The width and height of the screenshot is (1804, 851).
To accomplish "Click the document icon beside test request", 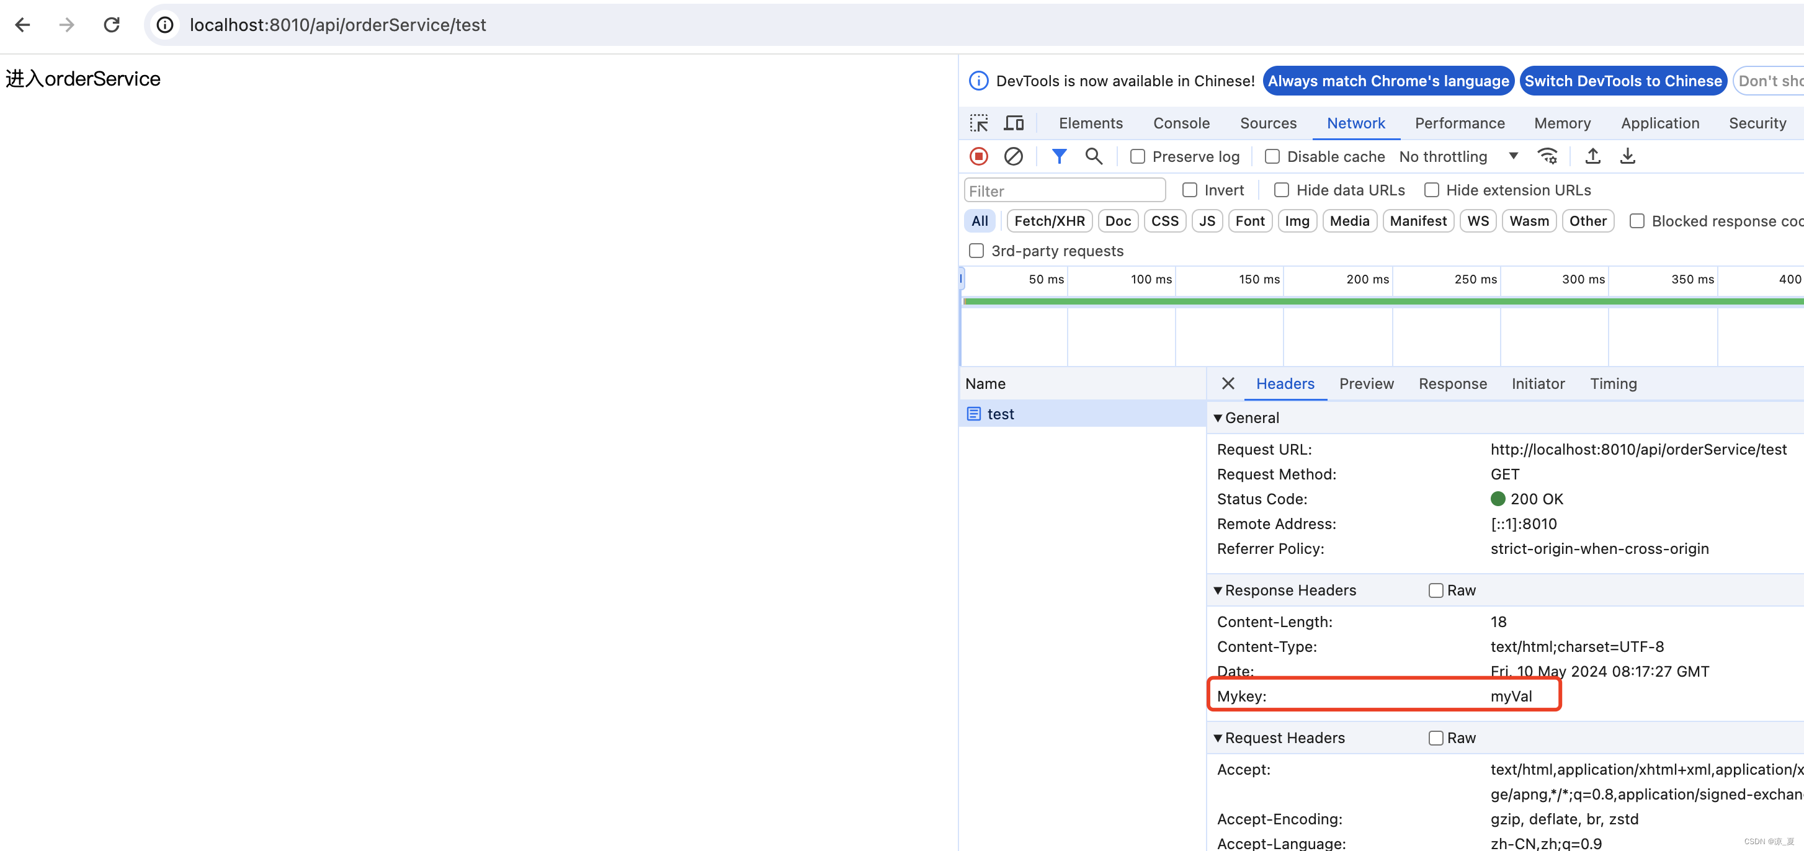I will pos(973,414).
